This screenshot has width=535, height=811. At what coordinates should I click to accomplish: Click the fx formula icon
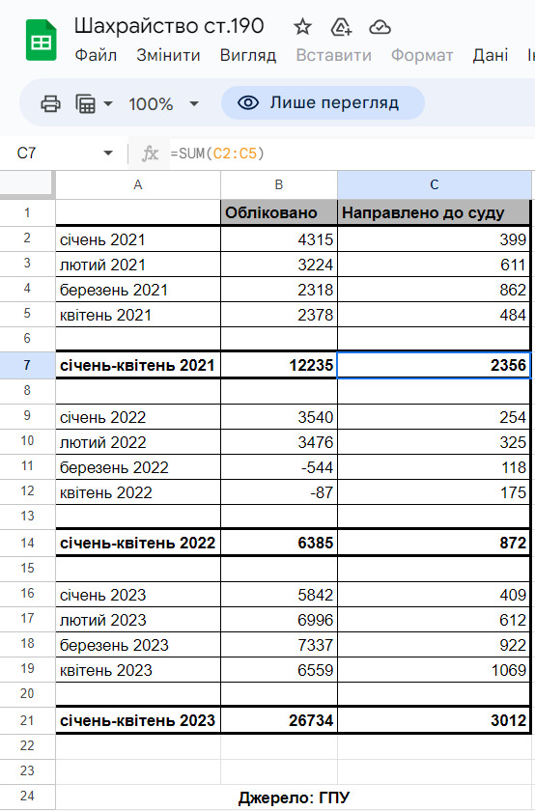click(x=150, y=154)
